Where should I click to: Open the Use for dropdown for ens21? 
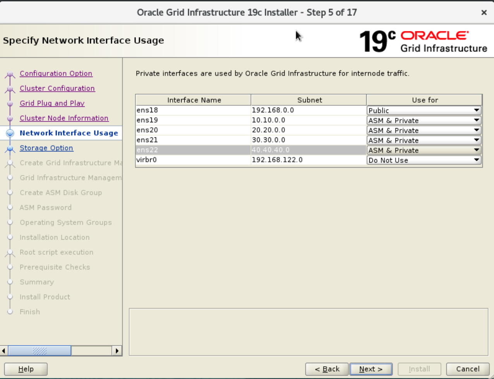pyautogui.click(x=424, y=140)
